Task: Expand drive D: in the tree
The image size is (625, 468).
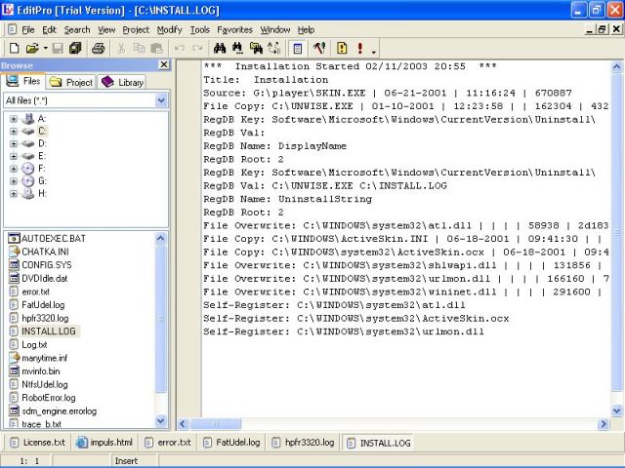Action: pyautogui.click(x=14, y=143)
